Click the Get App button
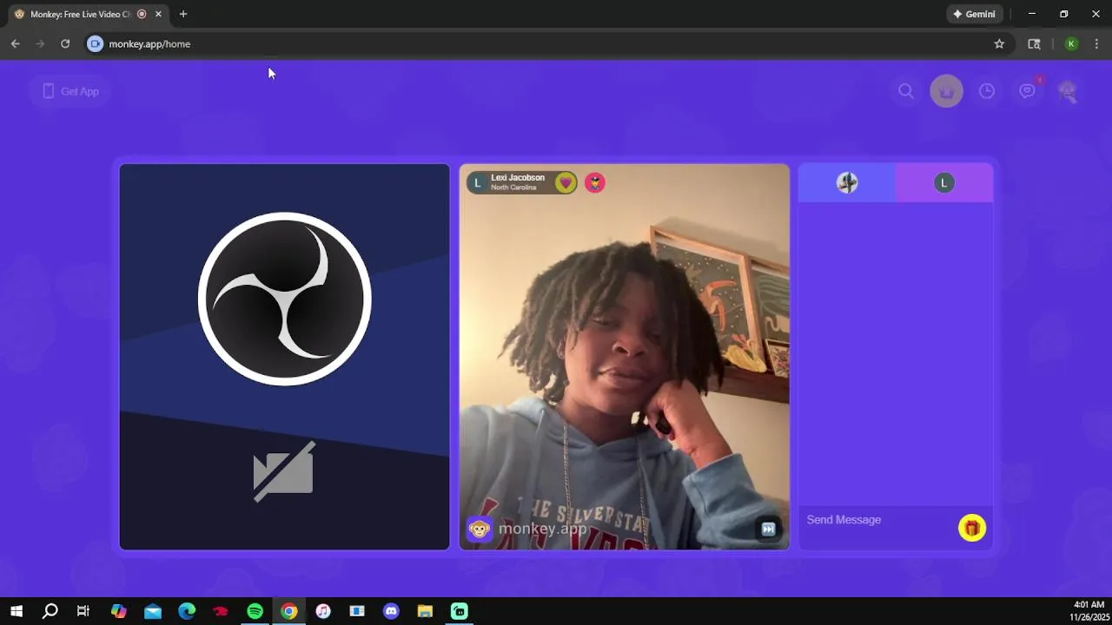The height and width of the screenshot is (625, 1112). (x=69, y=91)
